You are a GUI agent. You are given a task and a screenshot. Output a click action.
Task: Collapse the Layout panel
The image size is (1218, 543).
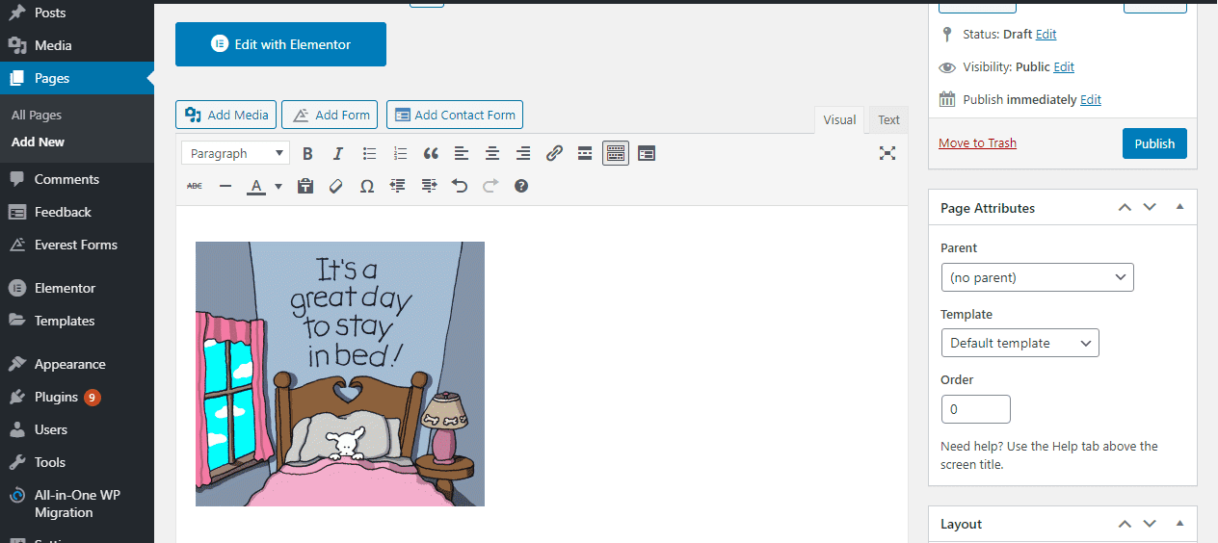click(1179, 524)
